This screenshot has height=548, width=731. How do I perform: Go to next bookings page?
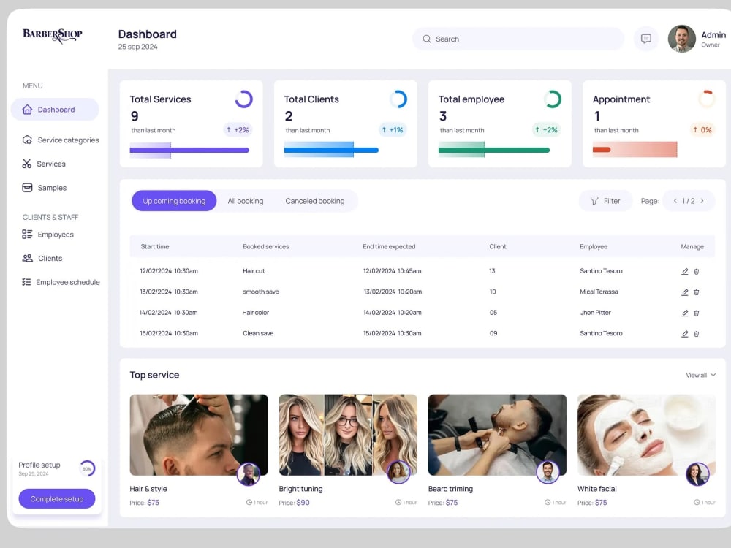point(702,201)
